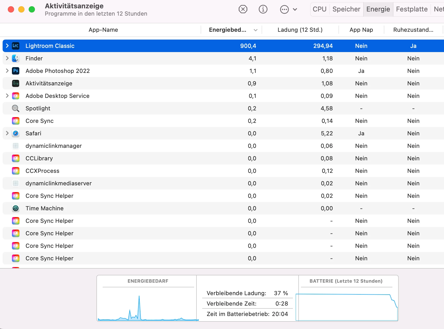Image resolution: width=444 pixels, height=329 pixels.
Task: Click the CCXProcess icon
Action: pos(16,171)
